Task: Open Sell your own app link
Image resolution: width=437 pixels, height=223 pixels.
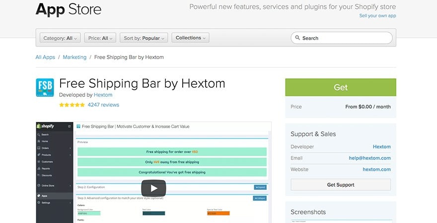Action: 377,16
